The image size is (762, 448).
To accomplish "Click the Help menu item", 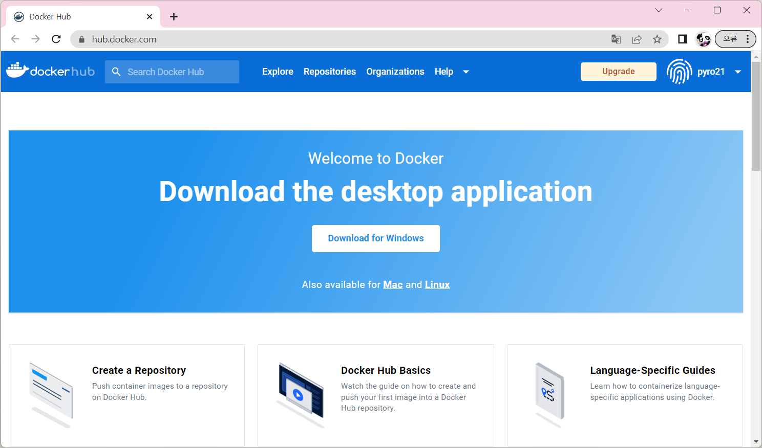I will [444, 72].
